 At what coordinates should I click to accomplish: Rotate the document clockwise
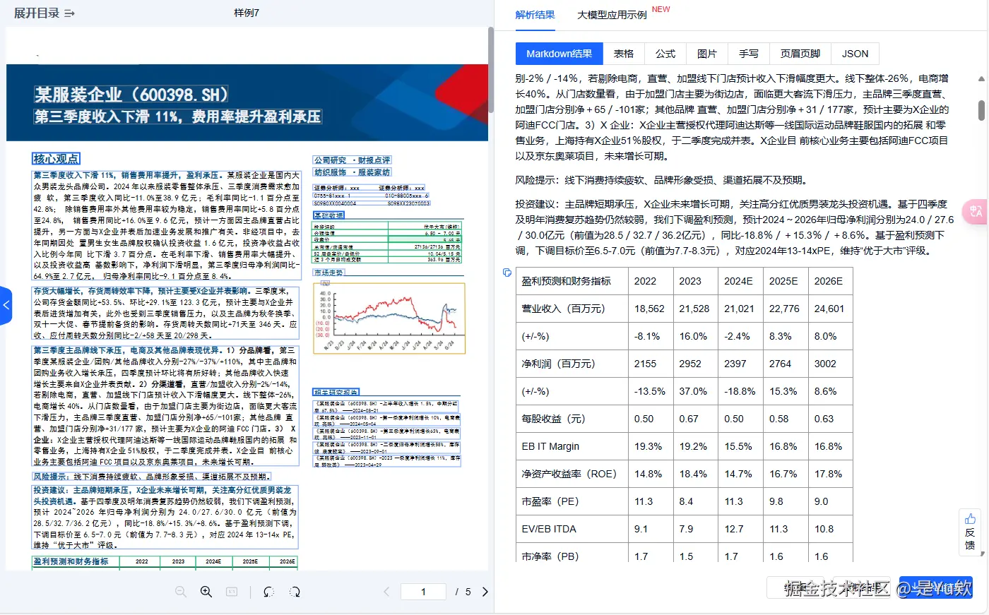(294, 592)
